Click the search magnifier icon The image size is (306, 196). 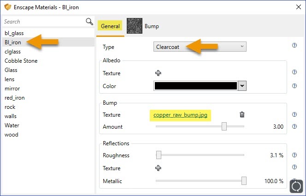coord(89,22)
